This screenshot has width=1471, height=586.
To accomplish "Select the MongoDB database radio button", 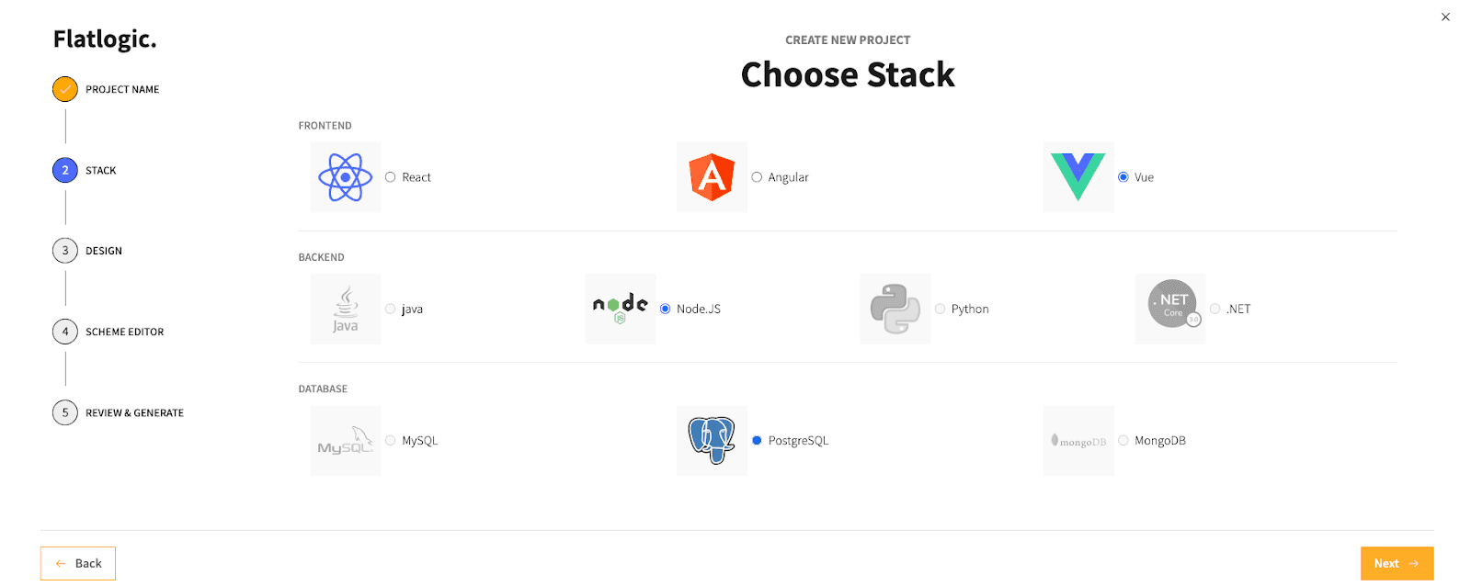I will [1123, 441].
